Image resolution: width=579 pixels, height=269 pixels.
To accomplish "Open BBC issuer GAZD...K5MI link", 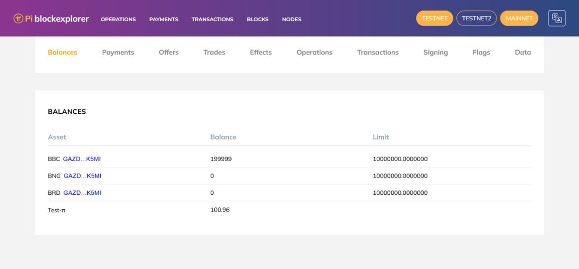I will [x=82, y=159].
